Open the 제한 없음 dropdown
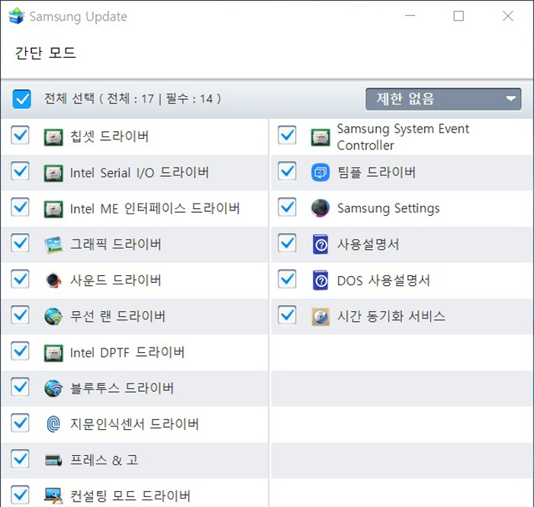 (x=443, y=98)
